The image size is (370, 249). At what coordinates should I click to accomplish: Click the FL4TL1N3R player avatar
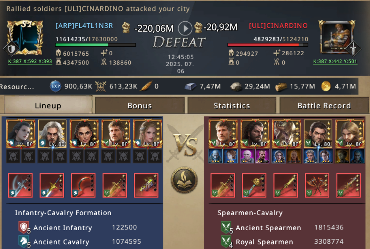point(25,38)
